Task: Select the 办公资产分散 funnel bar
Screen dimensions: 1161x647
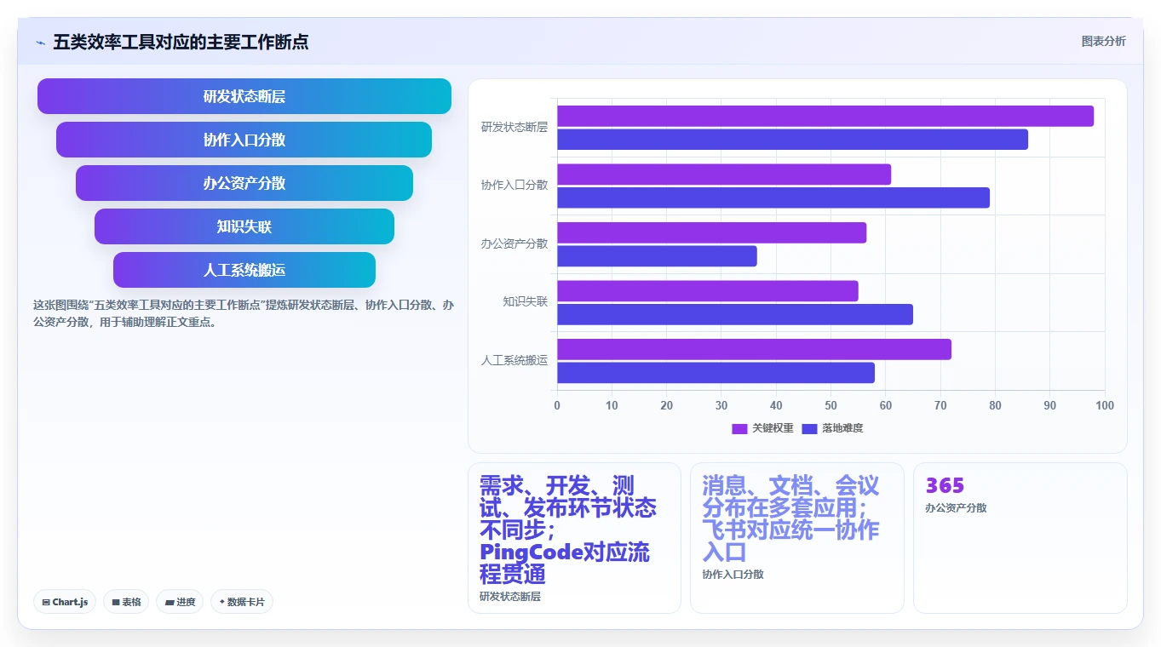Action: coord(244,183)
